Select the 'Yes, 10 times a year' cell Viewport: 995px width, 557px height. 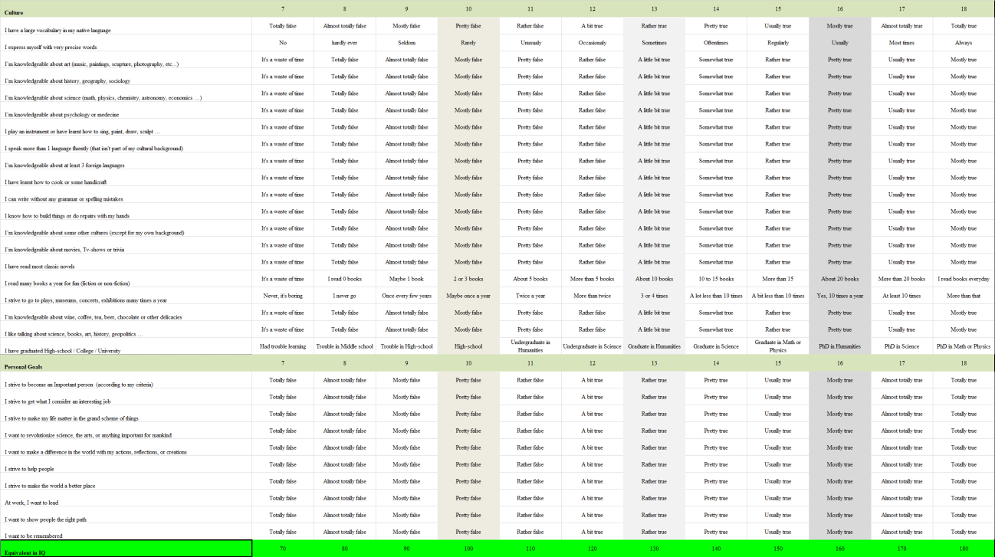(x=839, y=296)
